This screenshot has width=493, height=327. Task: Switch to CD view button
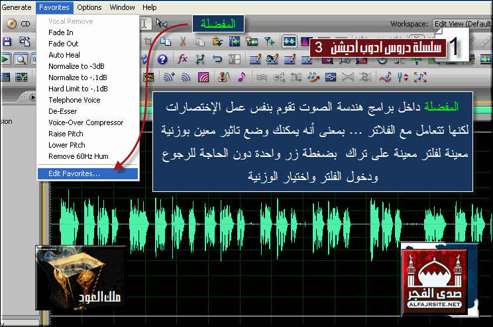19,24
